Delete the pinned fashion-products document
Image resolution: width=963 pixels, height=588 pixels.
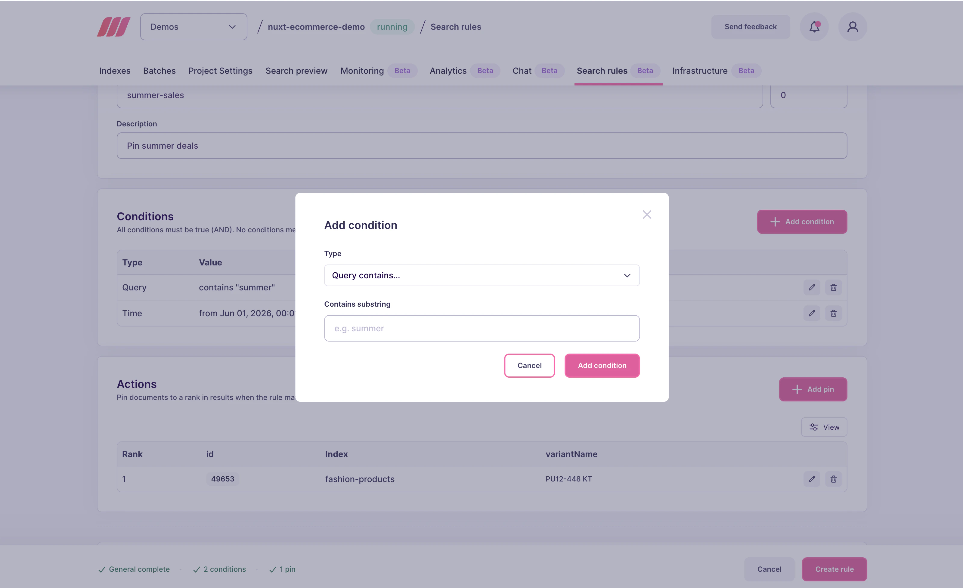(x=833, y=478)
